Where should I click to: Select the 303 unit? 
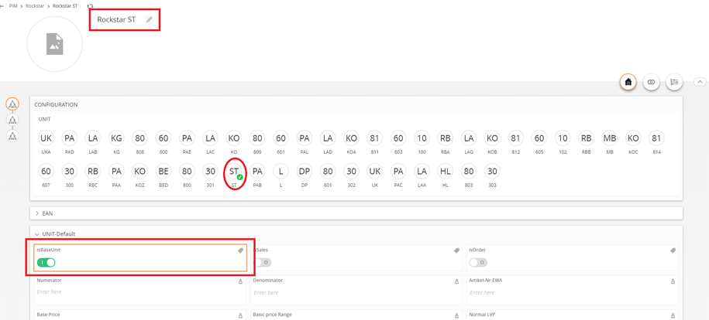[492, 172]
